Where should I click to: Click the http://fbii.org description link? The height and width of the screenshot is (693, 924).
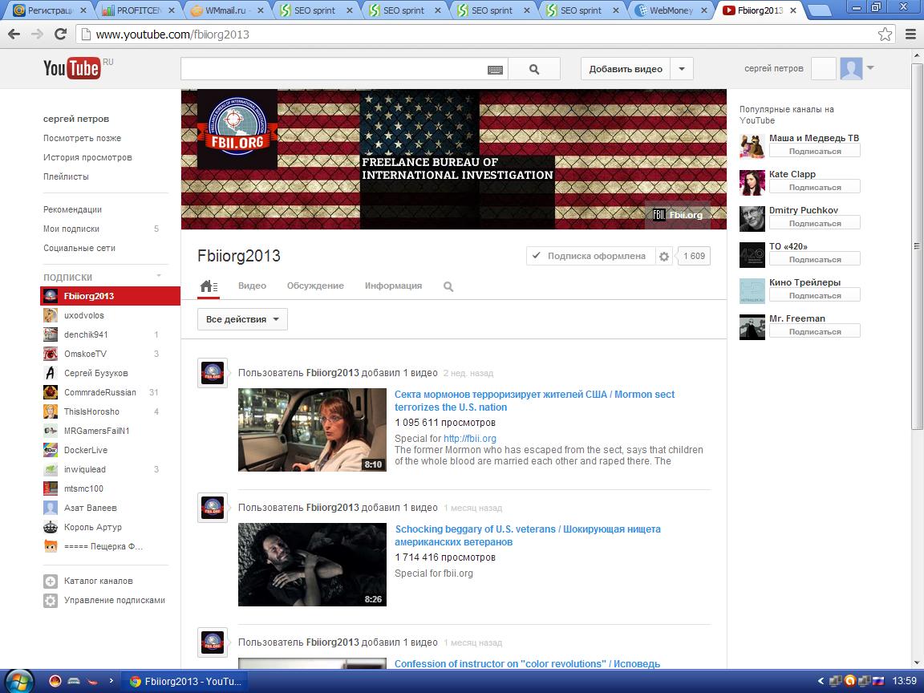(470, 439)
